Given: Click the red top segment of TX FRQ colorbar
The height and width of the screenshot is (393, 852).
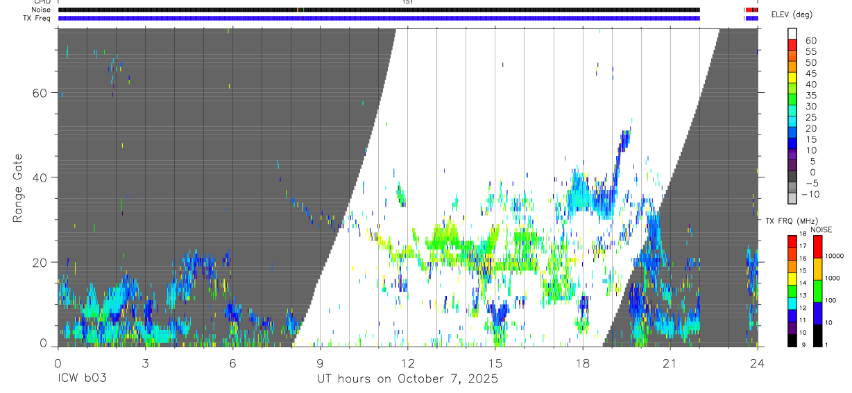Looking at the screenshot, I should (x=792, y=242).
